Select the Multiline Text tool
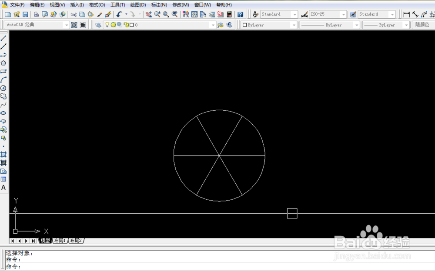This screenshot has height=271, width=435. tap(3, 188)
